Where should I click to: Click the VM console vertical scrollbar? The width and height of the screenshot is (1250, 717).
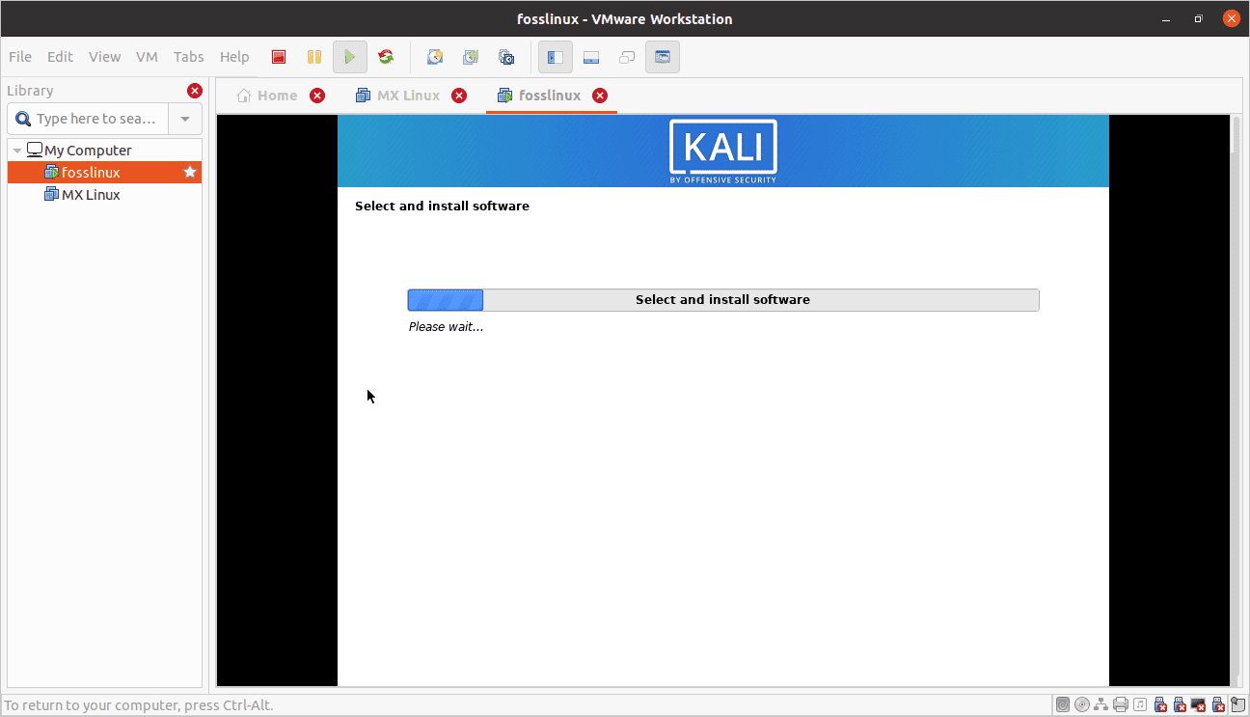(x=1236, y=400)
